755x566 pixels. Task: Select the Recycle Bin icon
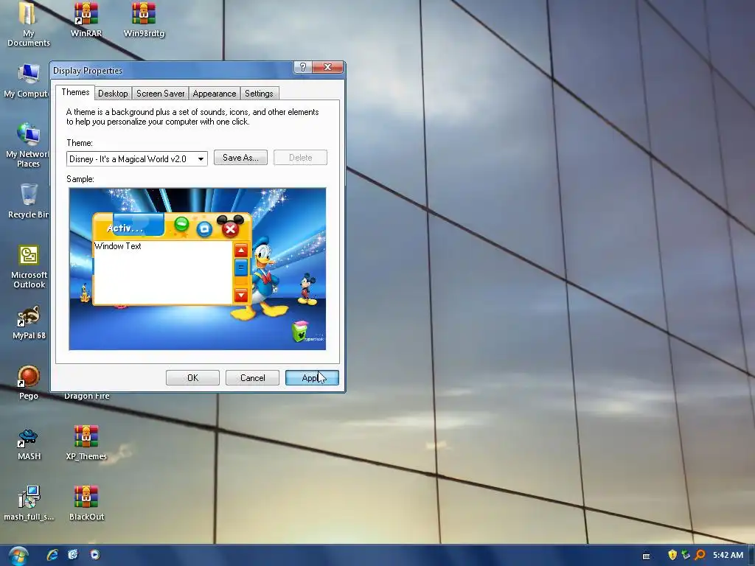click(28, 201)
